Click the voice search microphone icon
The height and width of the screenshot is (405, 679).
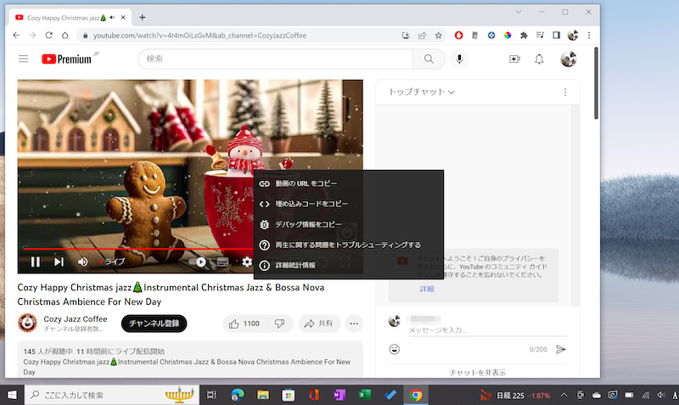click(460, 59)
